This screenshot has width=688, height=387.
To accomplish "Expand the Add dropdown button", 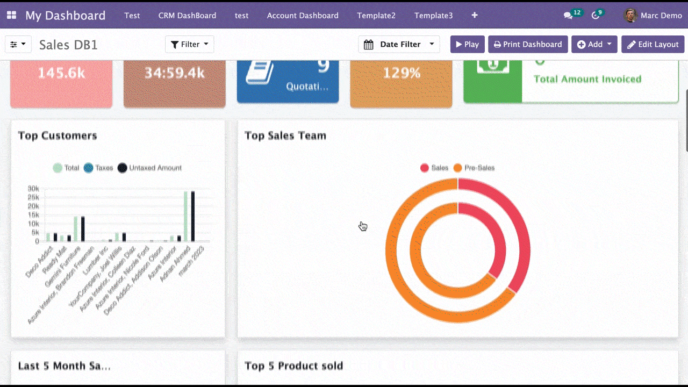I will pos(594,45).
